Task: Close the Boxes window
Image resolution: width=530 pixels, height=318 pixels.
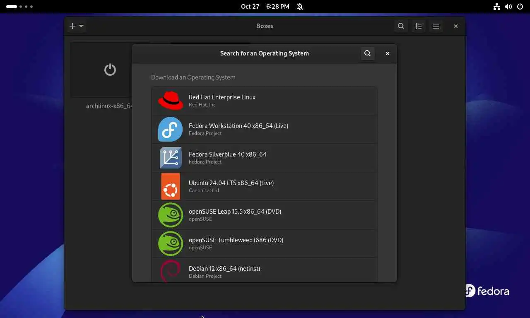Action: click(456, 26)
